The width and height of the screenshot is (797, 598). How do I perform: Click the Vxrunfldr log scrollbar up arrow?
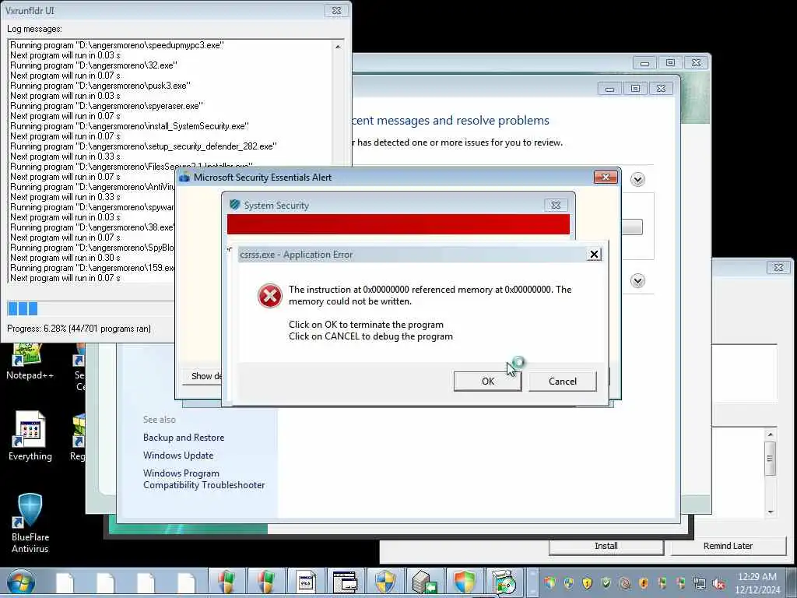tap(338, 47)
